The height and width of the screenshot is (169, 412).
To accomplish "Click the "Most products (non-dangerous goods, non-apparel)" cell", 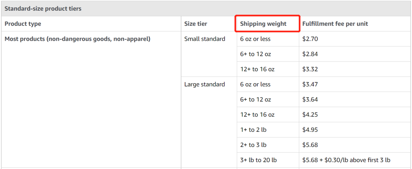I will 77,39.
